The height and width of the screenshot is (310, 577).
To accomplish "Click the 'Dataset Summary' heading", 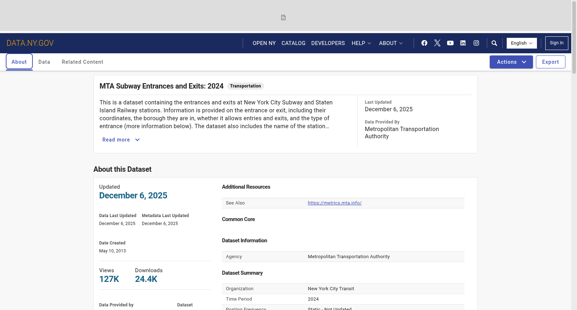I will tap(242, 273).
